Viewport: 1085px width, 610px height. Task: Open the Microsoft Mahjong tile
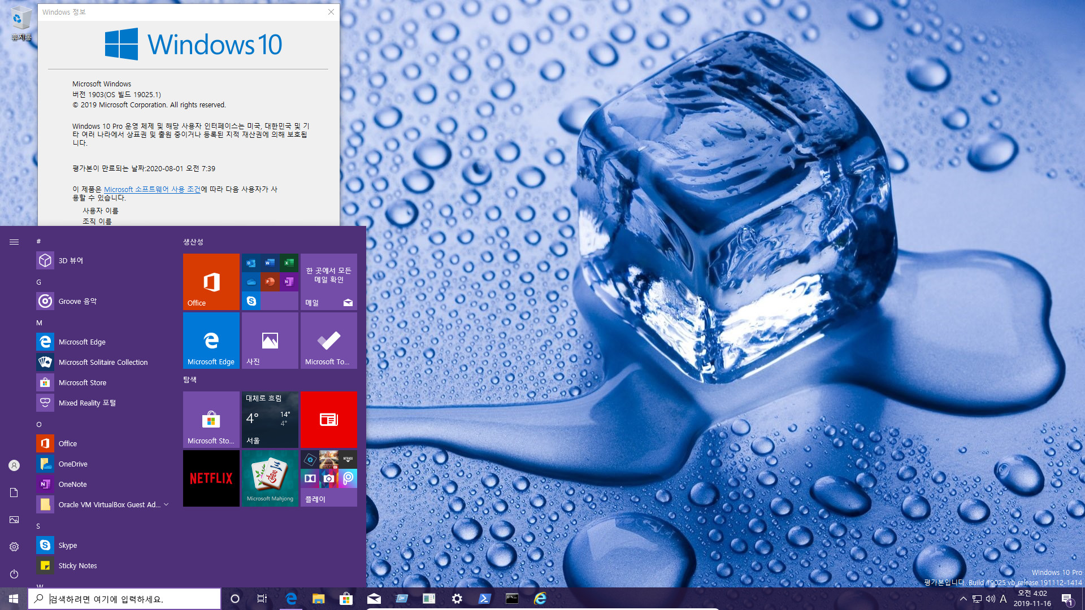pyautogui.click(x=270, y=478)
